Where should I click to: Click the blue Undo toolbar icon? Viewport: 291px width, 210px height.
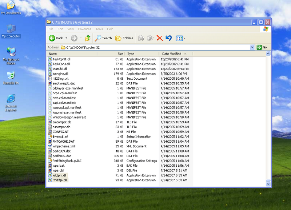(168, 38)
